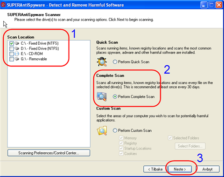The image size is (224, 177).
Task: Toggle the Startup Locations checkbox
Action: tap(121, 148)
